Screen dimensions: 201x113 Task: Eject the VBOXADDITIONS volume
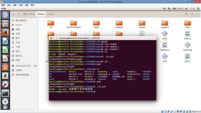[x=35, y=66]
